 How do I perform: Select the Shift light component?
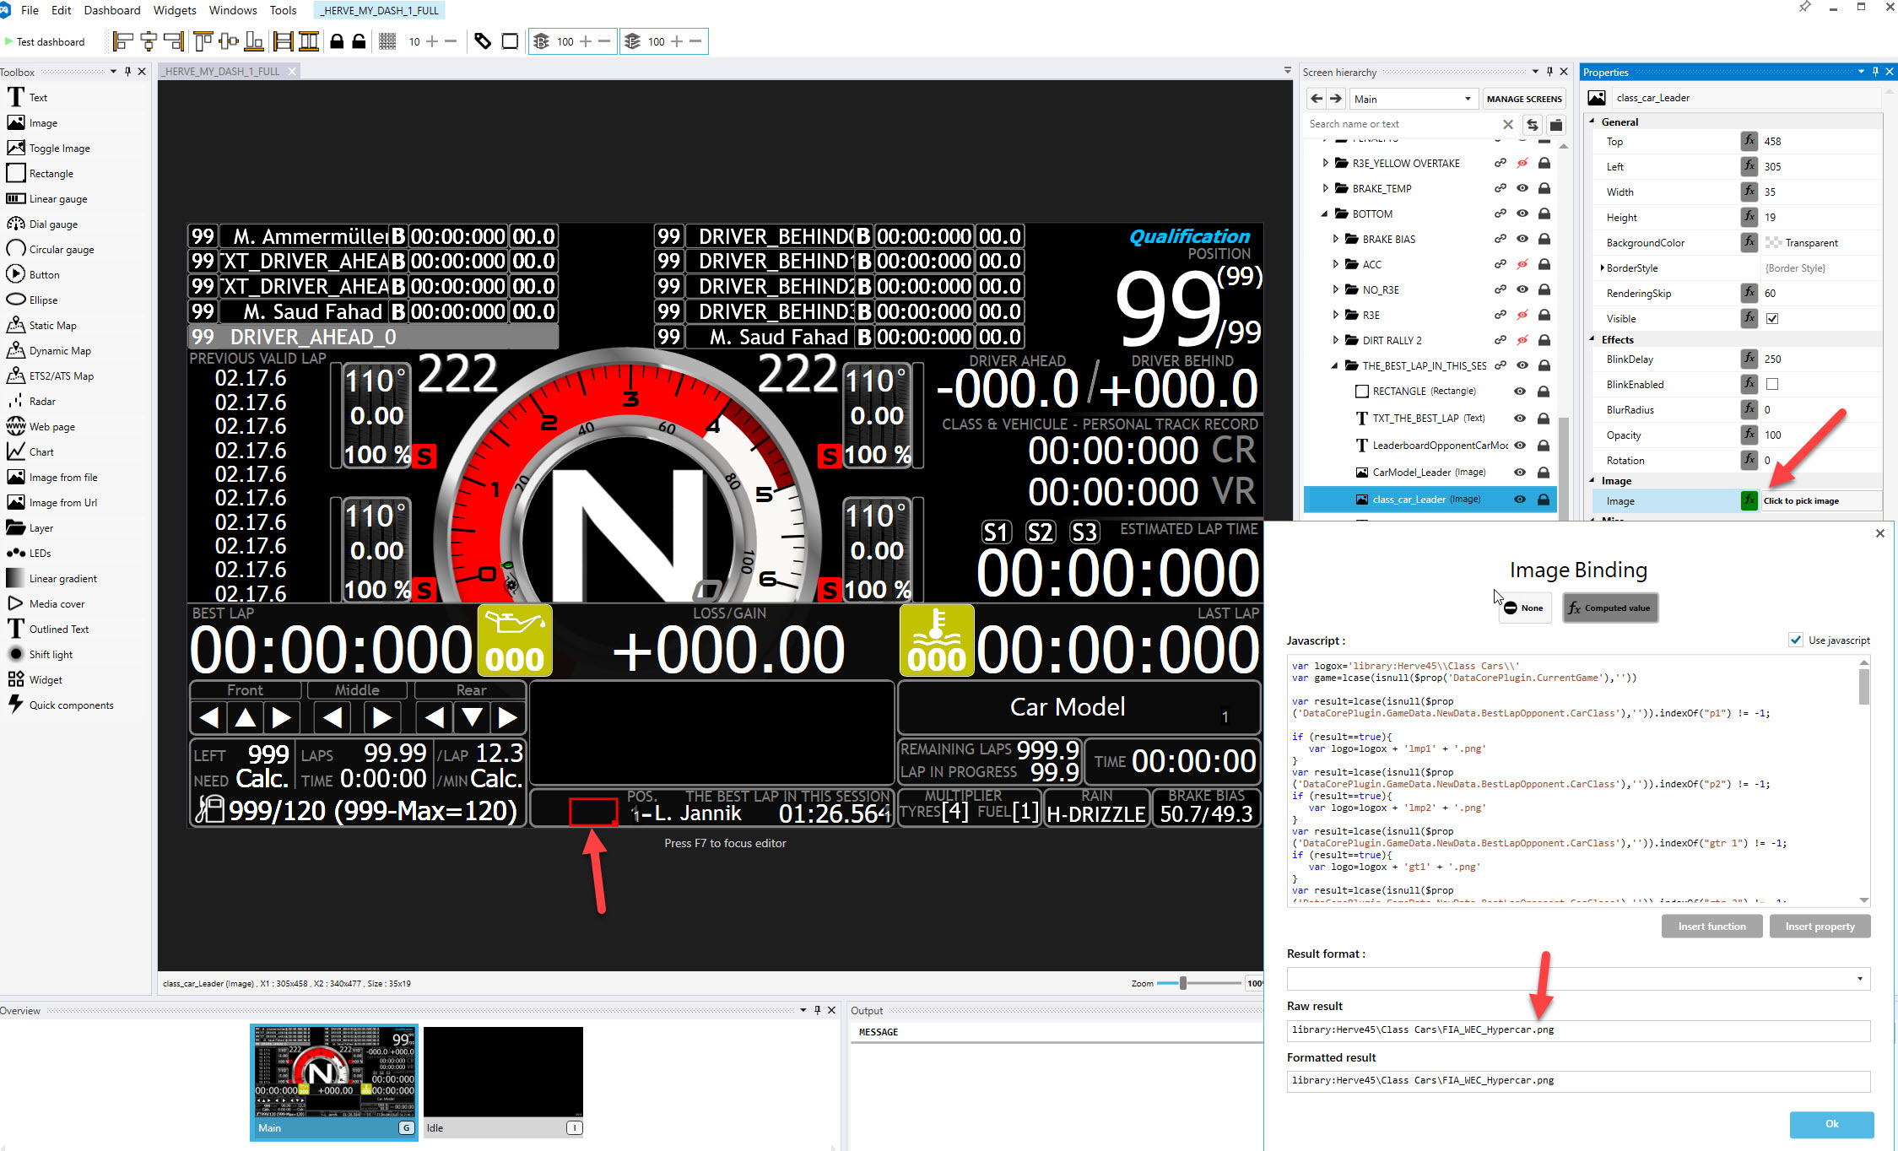coord(50,654)
